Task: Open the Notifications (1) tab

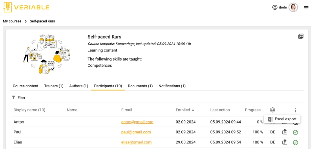Action: [x=172, y=86]
